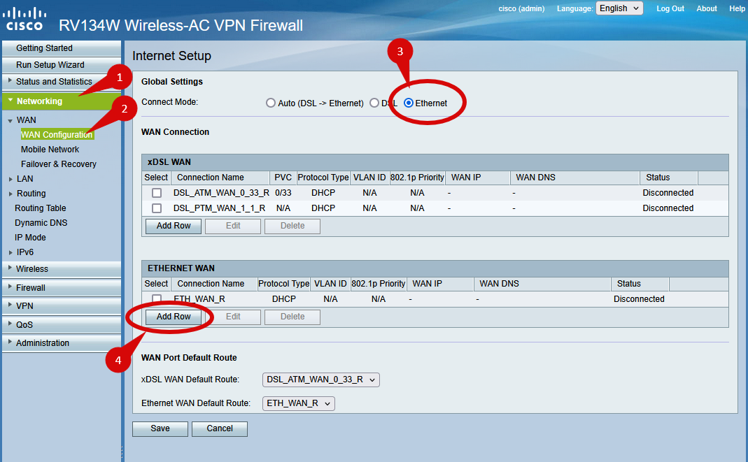
Task: Click the PVC value 0/33
Action: [x=283, y=193]
